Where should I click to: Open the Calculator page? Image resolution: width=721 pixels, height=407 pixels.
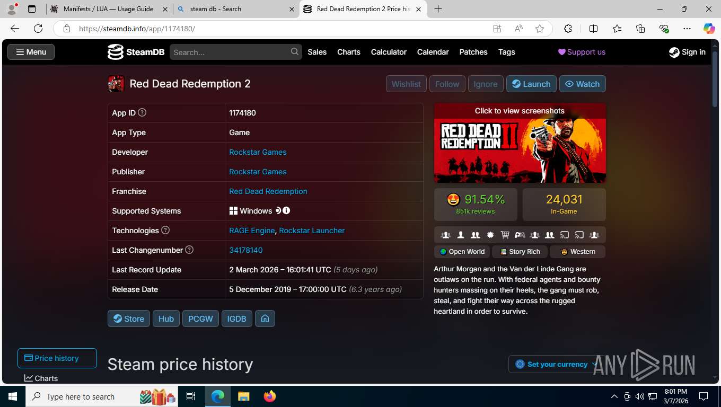389,52
